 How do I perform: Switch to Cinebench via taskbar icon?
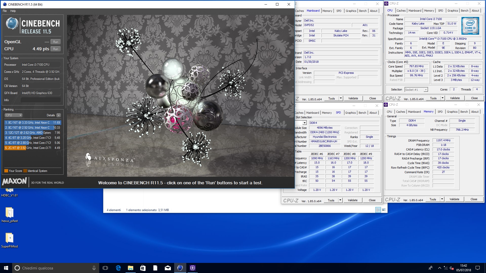[x=180, y=268]
